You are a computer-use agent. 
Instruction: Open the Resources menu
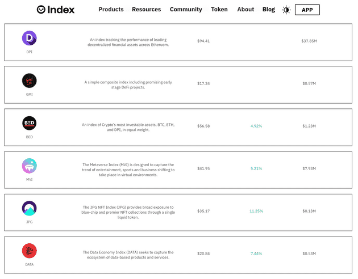tap(147, 9)
